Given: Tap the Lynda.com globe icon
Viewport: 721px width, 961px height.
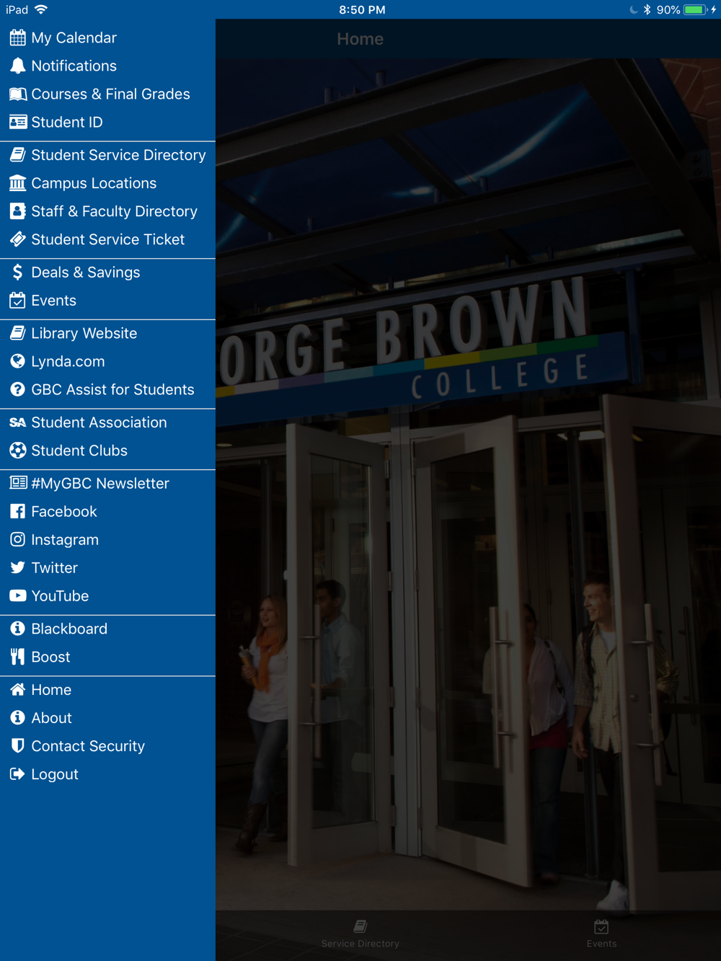Looking at the screenshot, I should [18, 360].
